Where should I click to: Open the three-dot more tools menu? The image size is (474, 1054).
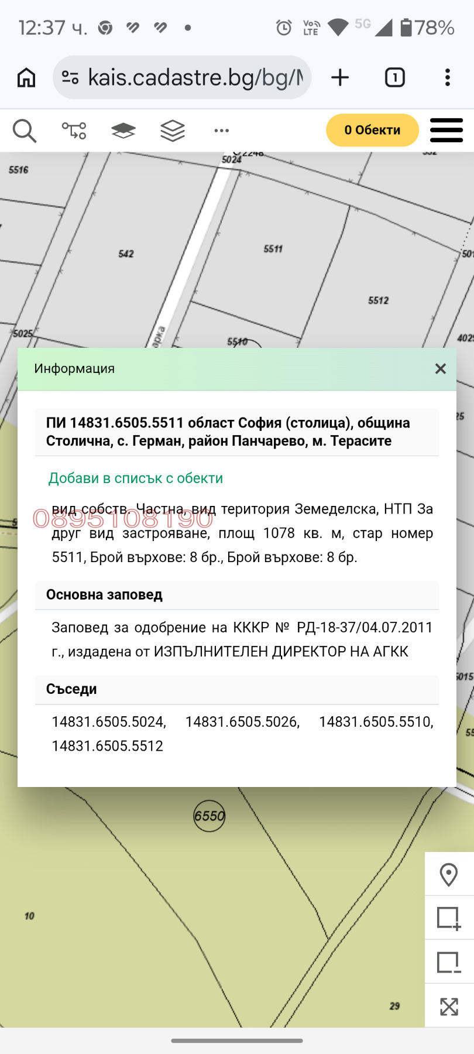222,131
